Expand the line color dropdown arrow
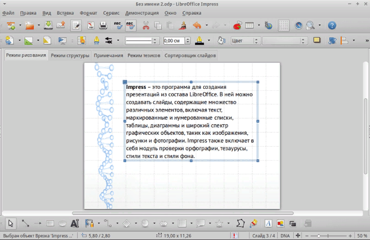 click(x=209, y=40)
